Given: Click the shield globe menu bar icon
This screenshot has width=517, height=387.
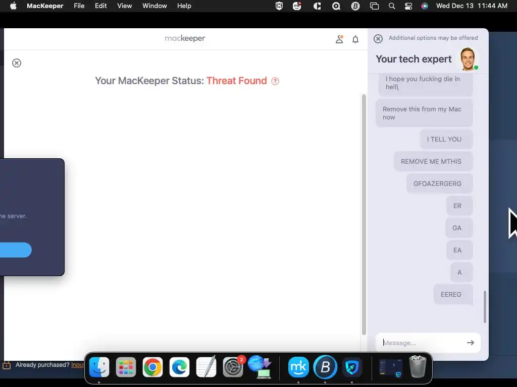Looking at the screenshot, I should point(279,6).
